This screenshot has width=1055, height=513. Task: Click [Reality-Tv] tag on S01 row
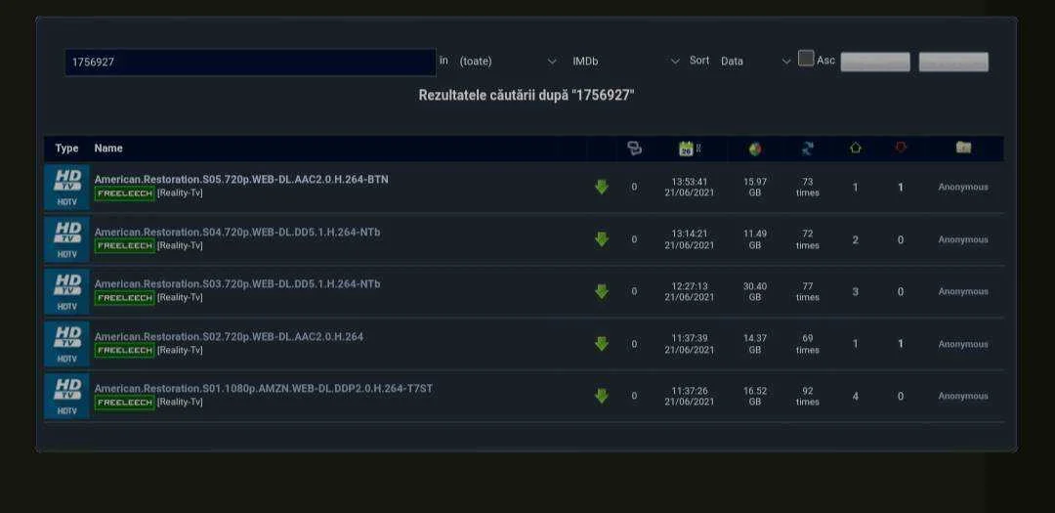[180, 402]
